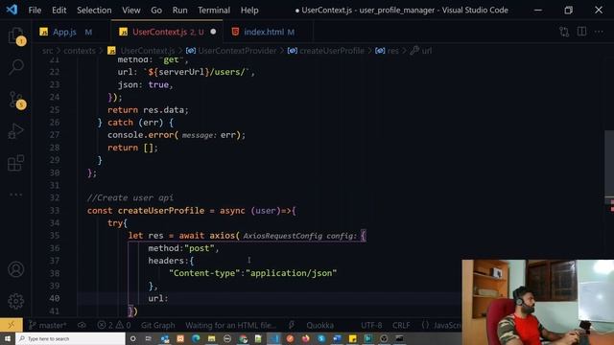Open the Selection menu
Viewport: 614px width, 345px height.
pyautogui.click(x=94, y=11)
